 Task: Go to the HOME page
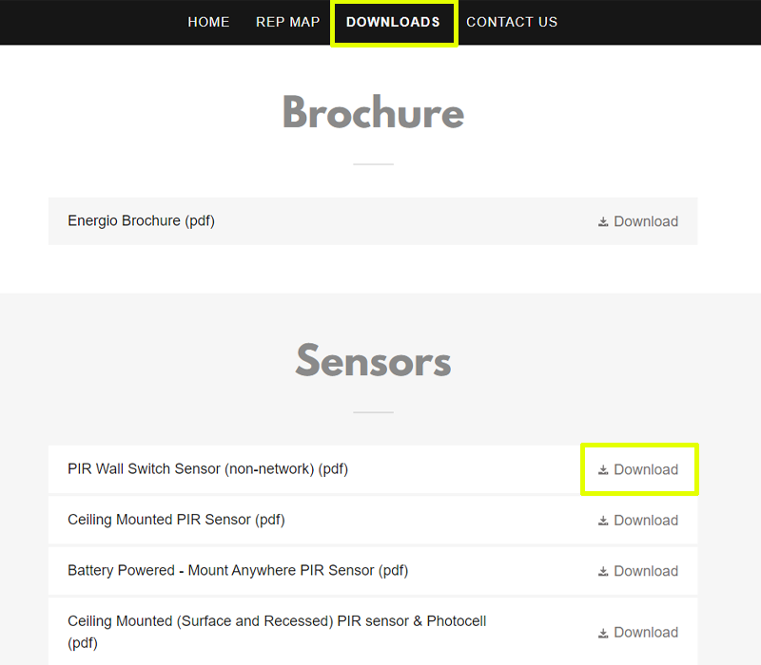pyautogui.click(x=208, y=22)
